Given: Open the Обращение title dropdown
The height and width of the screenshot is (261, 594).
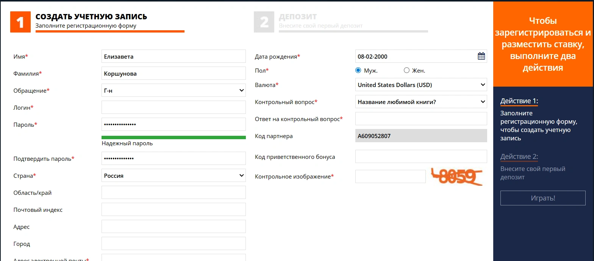Looking at the screenshot, I should [x=174, y=90].
